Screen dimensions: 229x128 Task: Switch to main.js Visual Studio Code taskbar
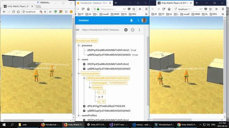coord(142,125)
